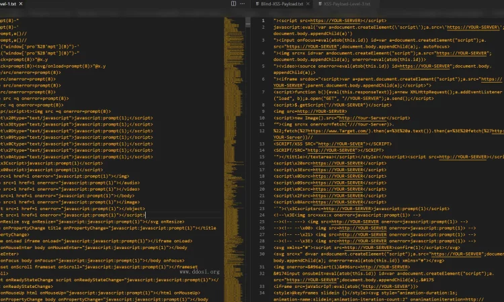Click the <script\x3Esrc line 17 text

330,170
